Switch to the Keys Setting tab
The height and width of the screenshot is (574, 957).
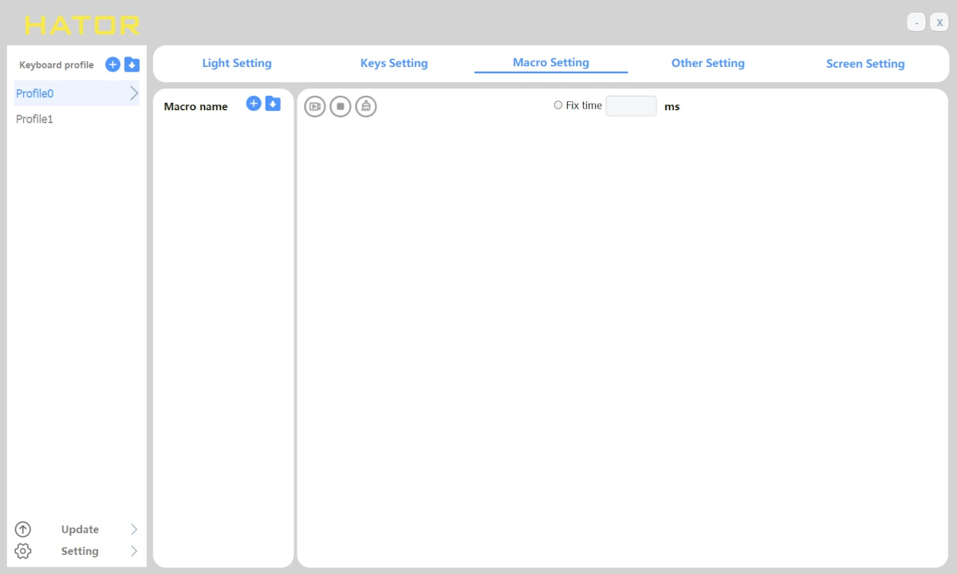click(x=394, y=63)
